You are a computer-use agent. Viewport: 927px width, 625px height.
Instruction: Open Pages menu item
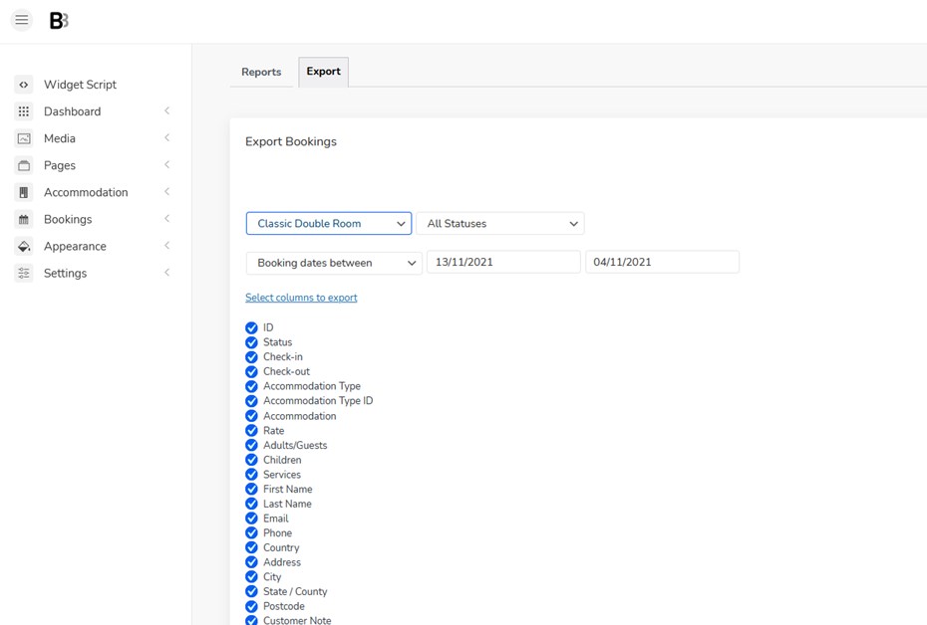[60, 165]
